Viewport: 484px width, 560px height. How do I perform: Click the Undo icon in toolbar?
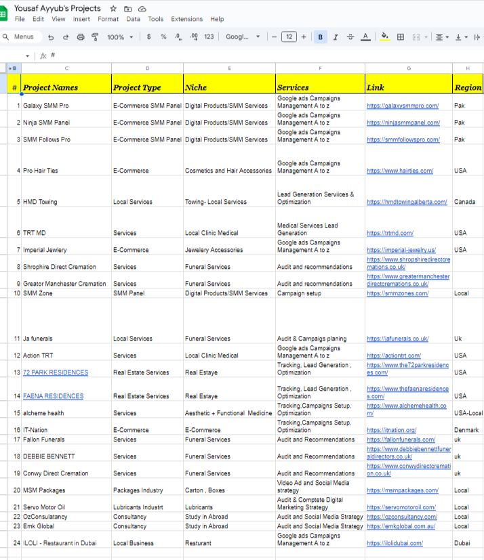point(51,37)
